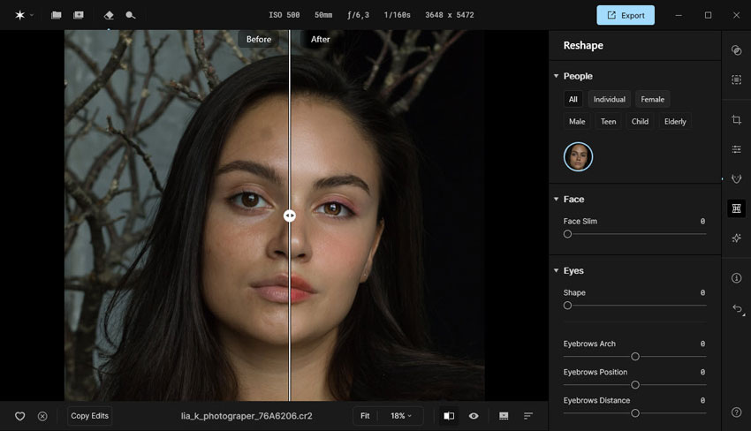Toggle the eye preview visibility
The height and width of the screenshot is (431, 751).
point(474,416)
